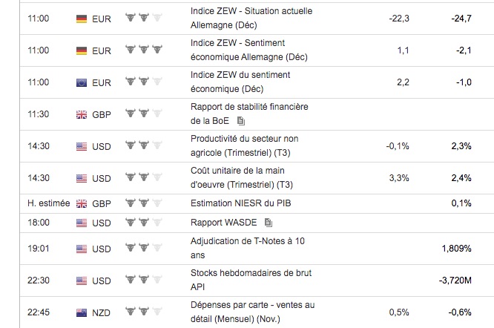The width and height of the screenshot is (494, 328).
Task: Open the Coût unitaire de la main d'oeuvre event
Action: coord(241,178)
